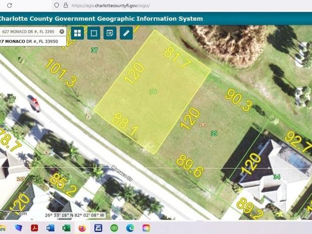Click the Monaco Dr street label
This screenshot has width=312, height=234.
(122, 173)
